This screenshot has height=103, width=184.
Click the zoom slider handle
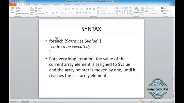click(x=162, y=102)
